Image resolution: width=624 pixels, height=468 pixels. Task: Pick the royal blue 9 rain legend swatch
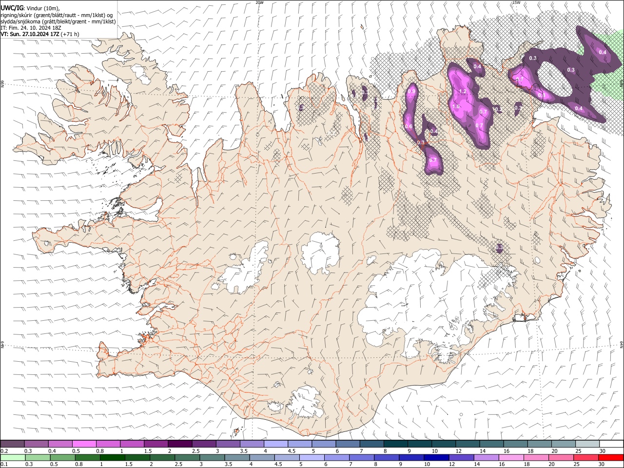point(411,457)
